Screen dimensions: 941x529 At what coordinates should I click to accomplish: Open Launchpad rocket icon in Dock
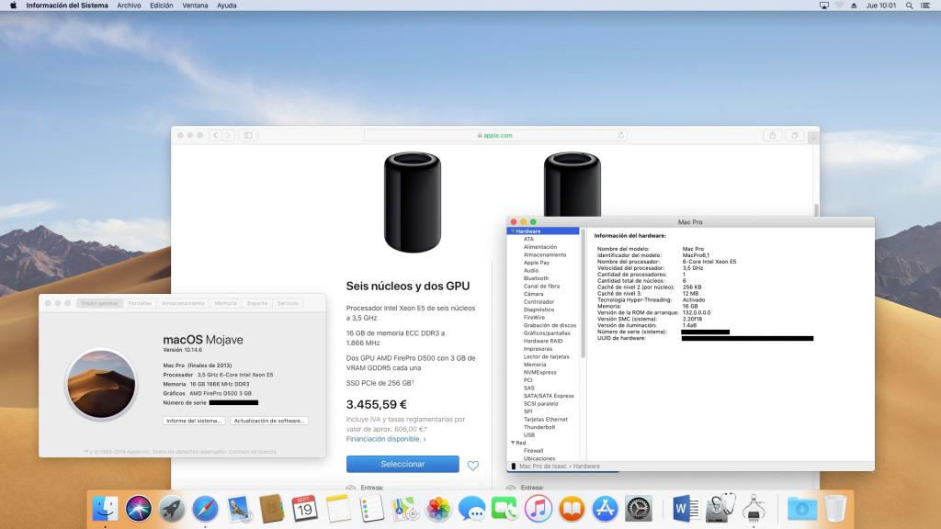tap(172, 509)
